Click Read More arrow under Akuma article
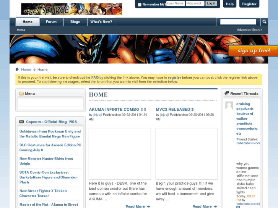The height and width of the screenshot is (208, 278). click(x=148, y=206)
